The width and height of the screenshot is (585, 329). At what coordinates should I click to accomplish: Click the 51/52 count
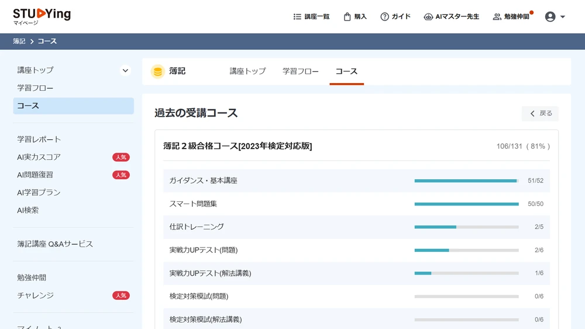[x=535, y=181]
